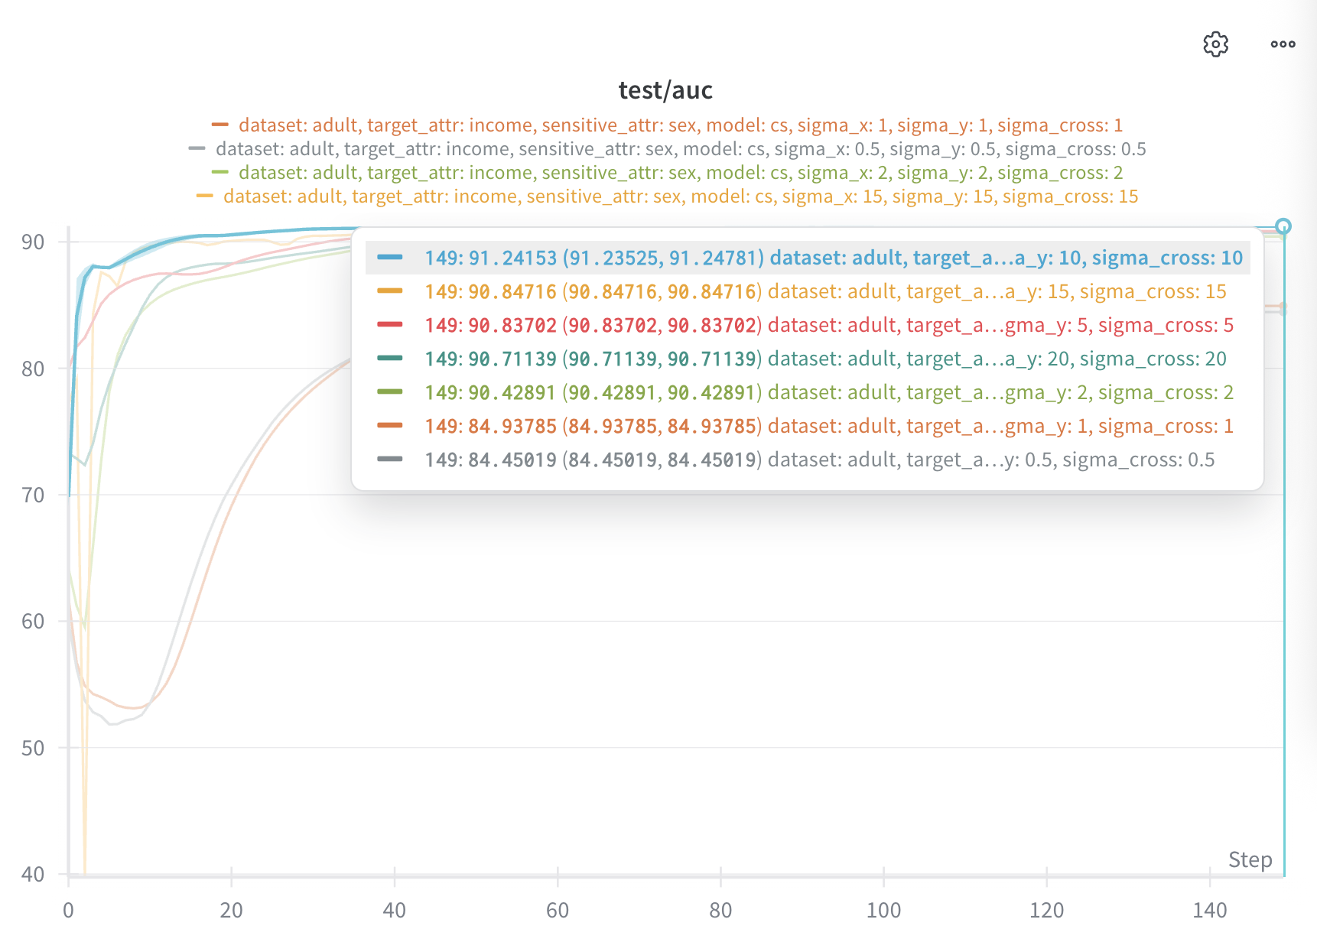This screenshot has height=942, width=1317.
Task: Click the yellow line marker for sigma_cross: 15 legend
Action: [205, 196]
